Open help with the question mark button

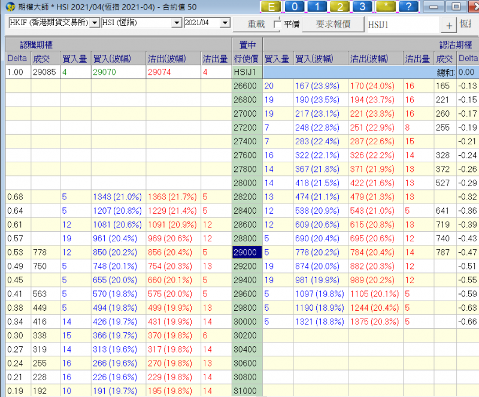408,7
